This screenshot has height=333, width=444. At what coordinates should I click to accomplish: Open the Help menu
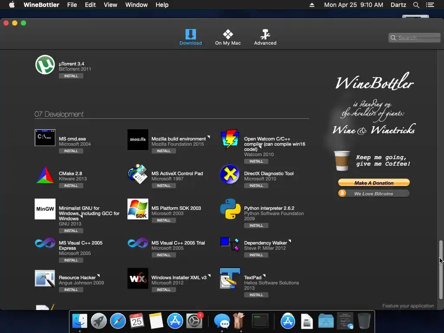[162, 5]
